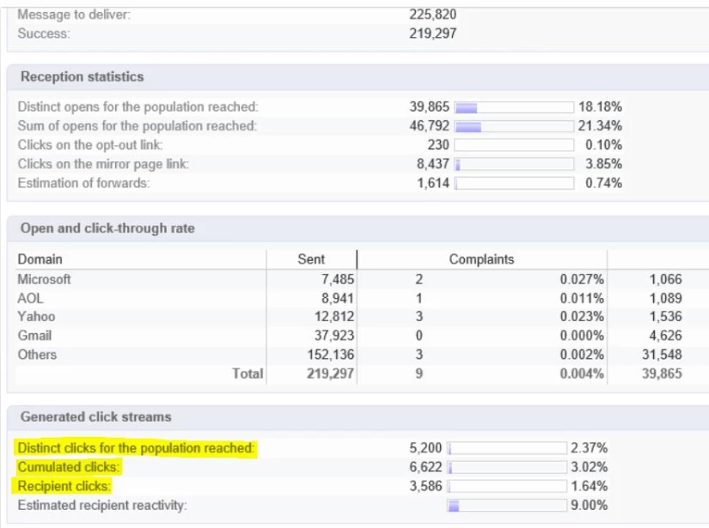Select the 3.85% percentage

[x=603, y=163]
